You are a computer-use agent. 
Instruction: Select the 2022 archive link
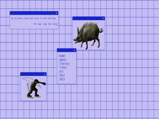coord(62,76)
